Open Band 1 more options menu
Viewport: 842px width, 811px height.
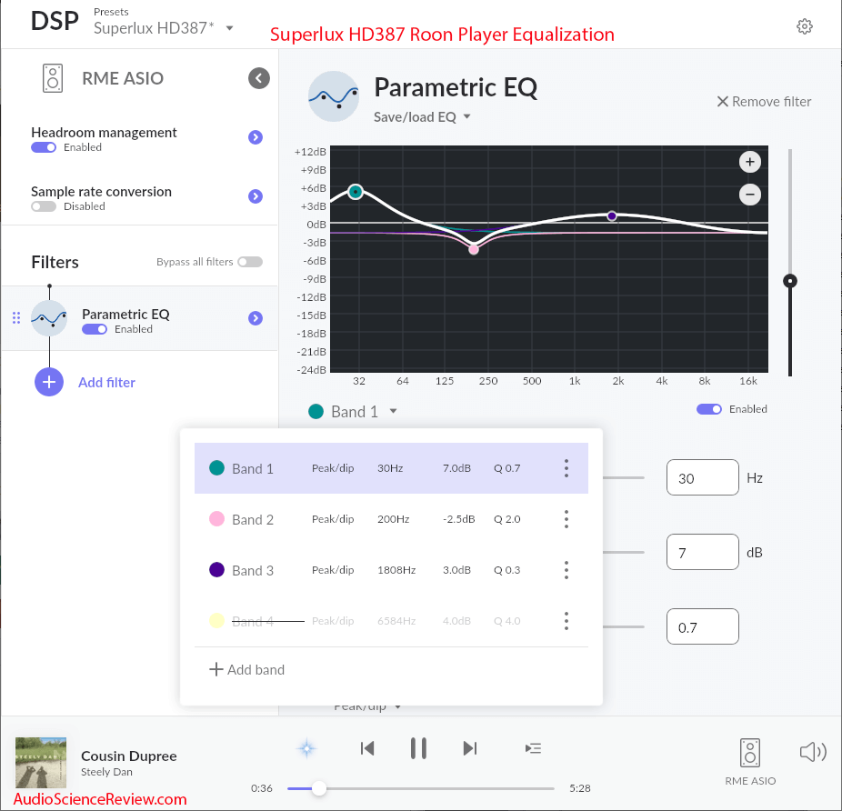click(566, 468)
